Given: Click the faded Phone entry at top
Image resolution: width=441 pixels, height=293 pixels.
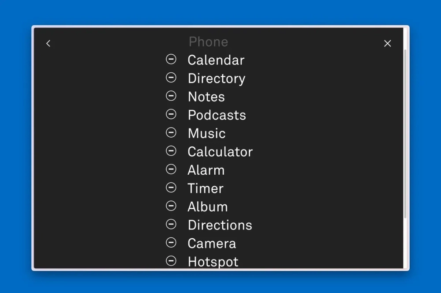Looking at the screenshot, I should 208,42.
